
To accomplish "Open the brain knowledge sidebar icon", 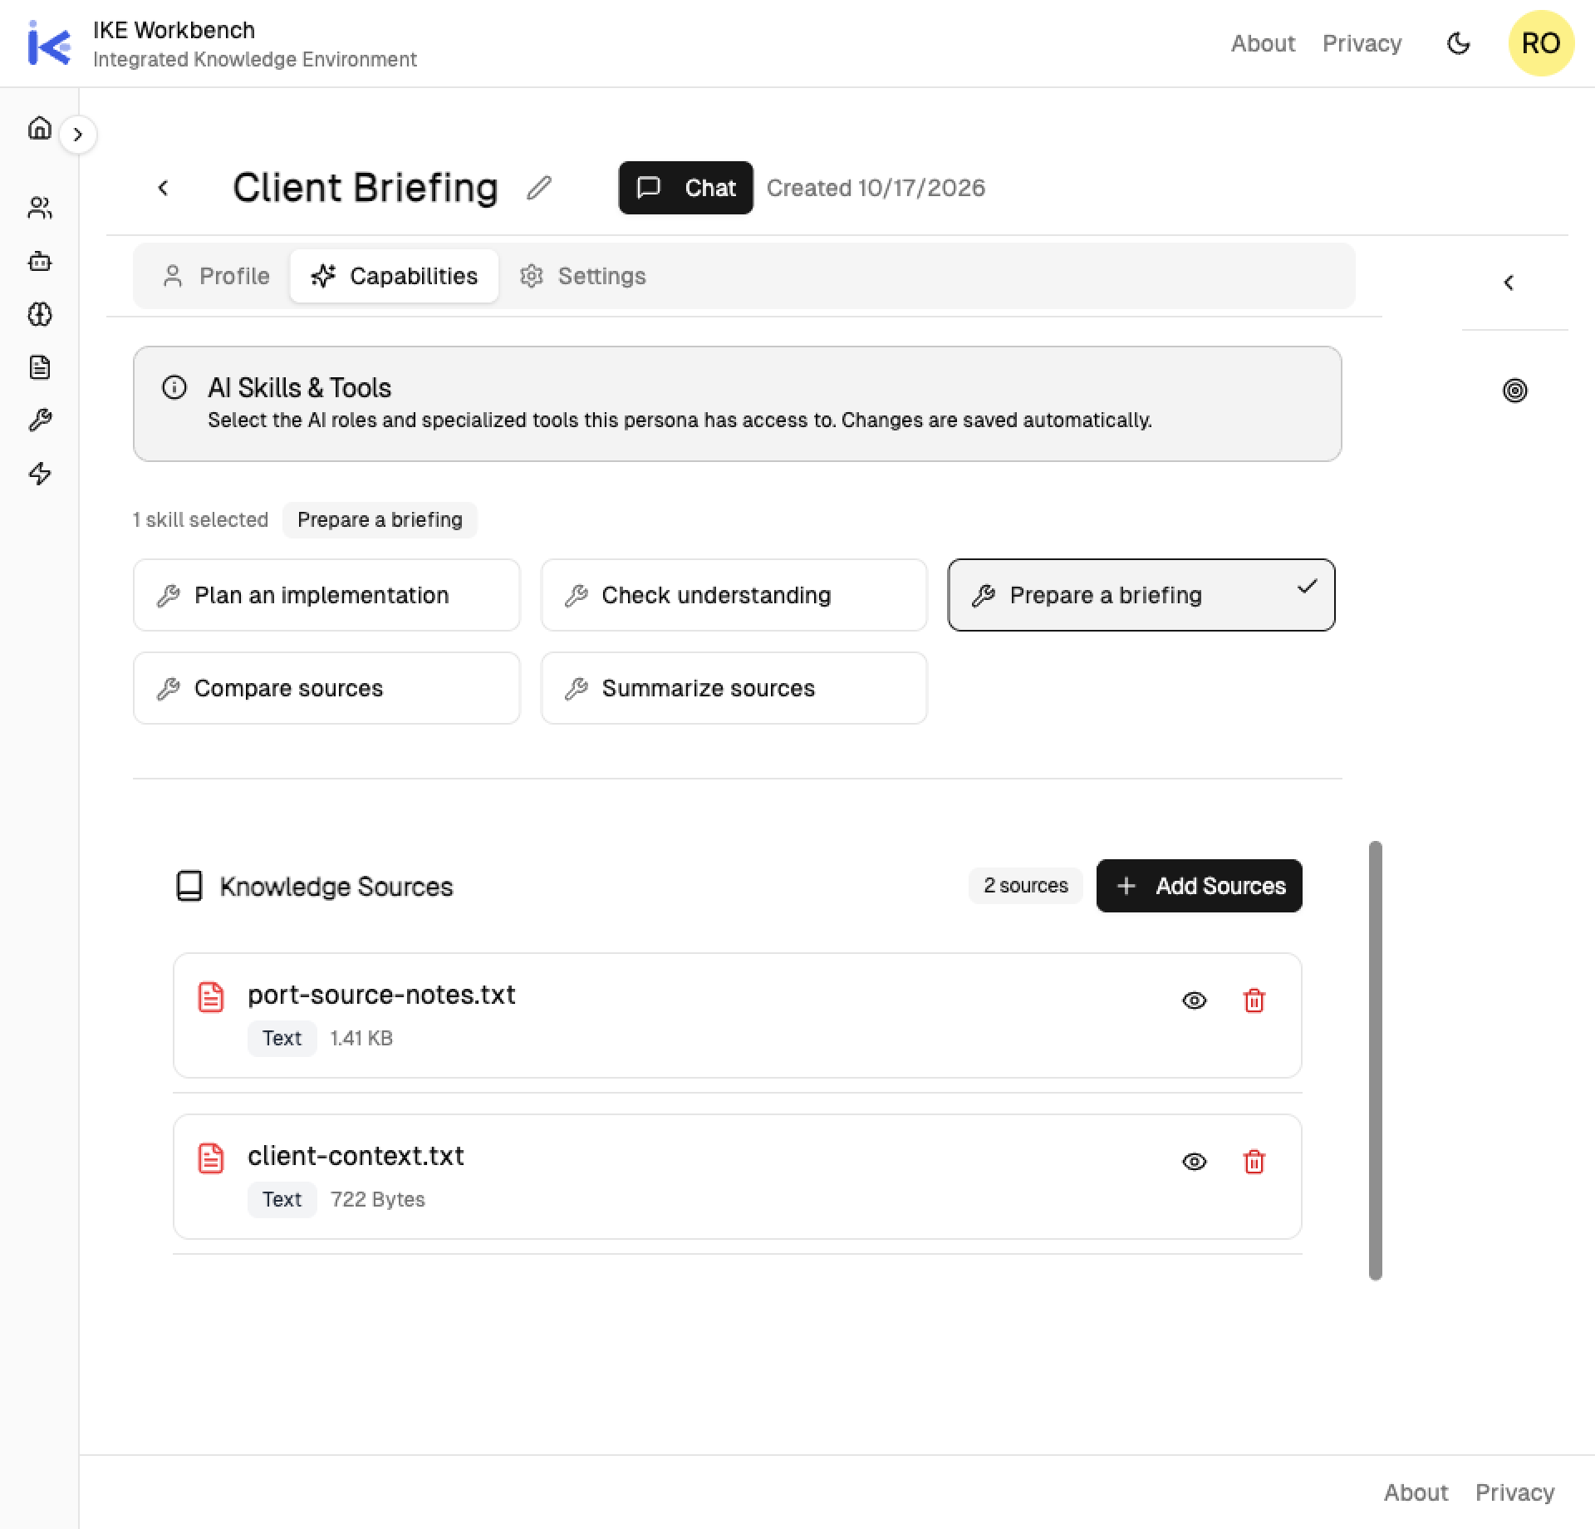I will tap(40, 314).
